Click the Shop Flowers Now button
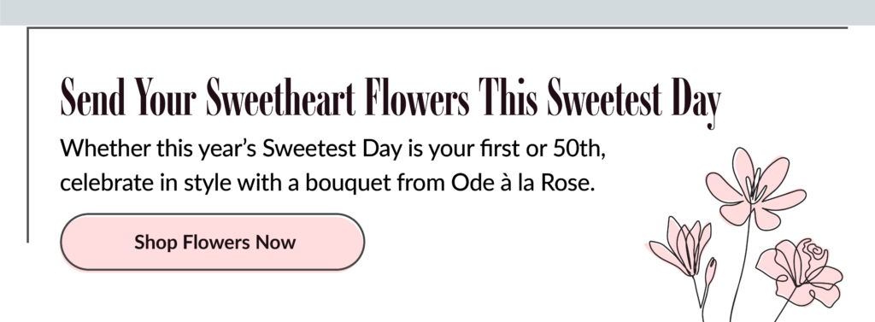 pyautogui.click(x=212, y=243)
